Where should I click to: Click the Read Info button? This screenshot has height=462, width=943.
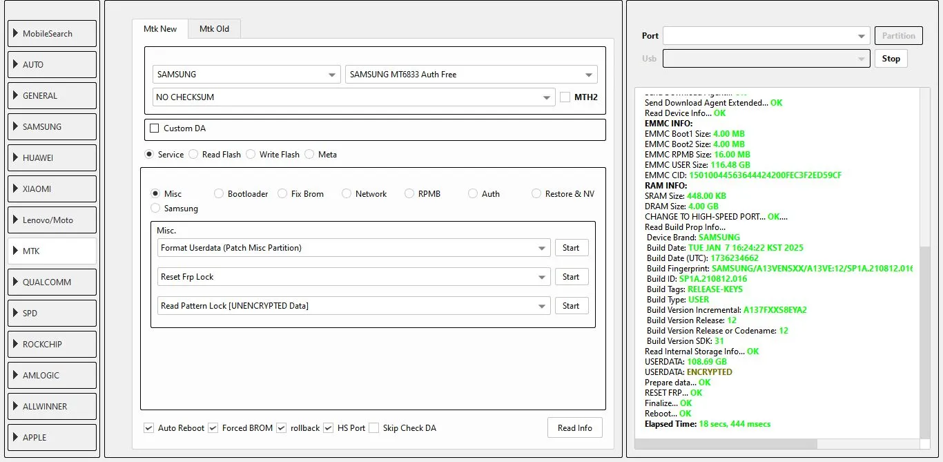[574, 428]
